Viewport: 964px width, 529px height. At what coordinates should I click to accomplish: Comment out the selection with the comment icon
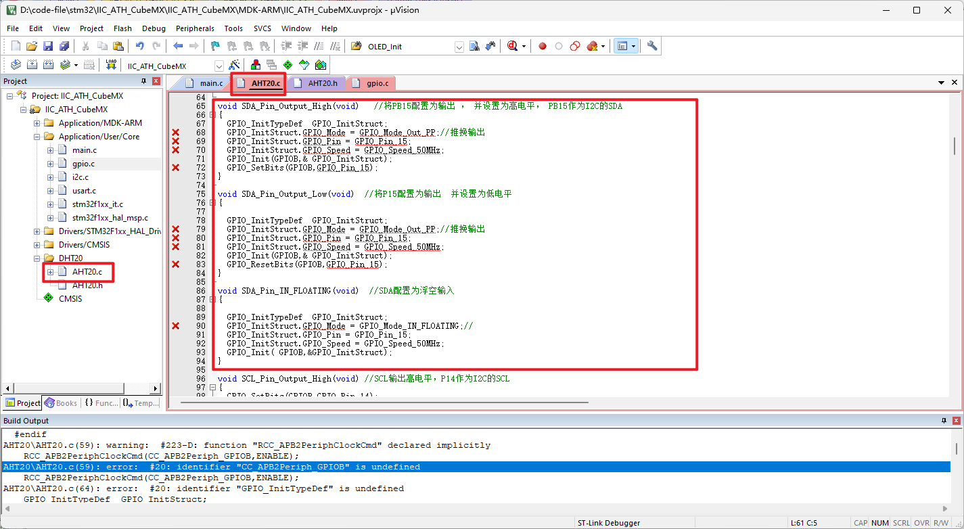click(319, 46)
